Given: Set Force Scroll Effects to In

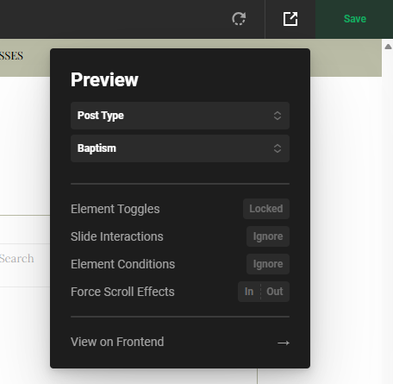Looking at the screenshot, I should pos(249,292).
